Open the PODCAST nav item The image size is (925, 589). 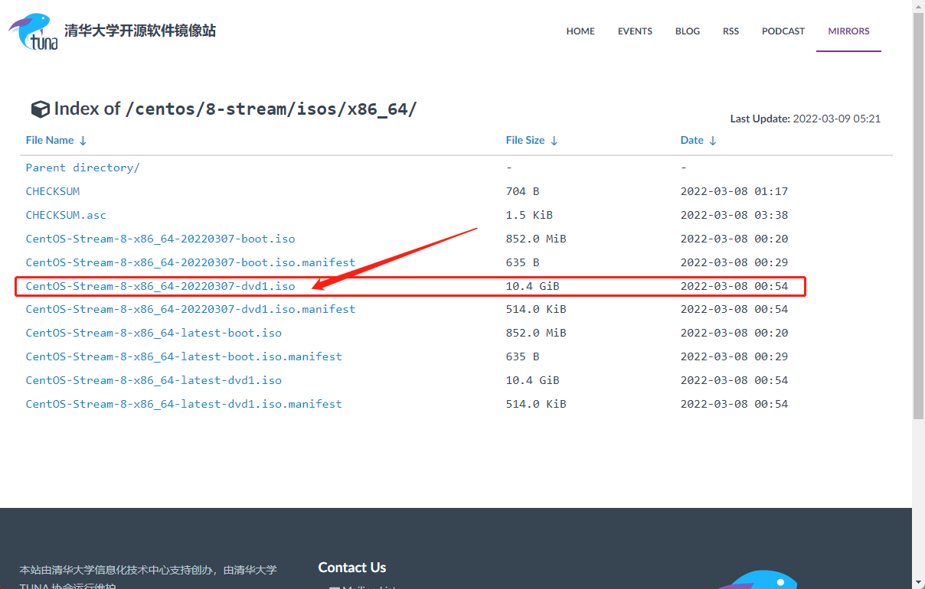click(783, 31)
